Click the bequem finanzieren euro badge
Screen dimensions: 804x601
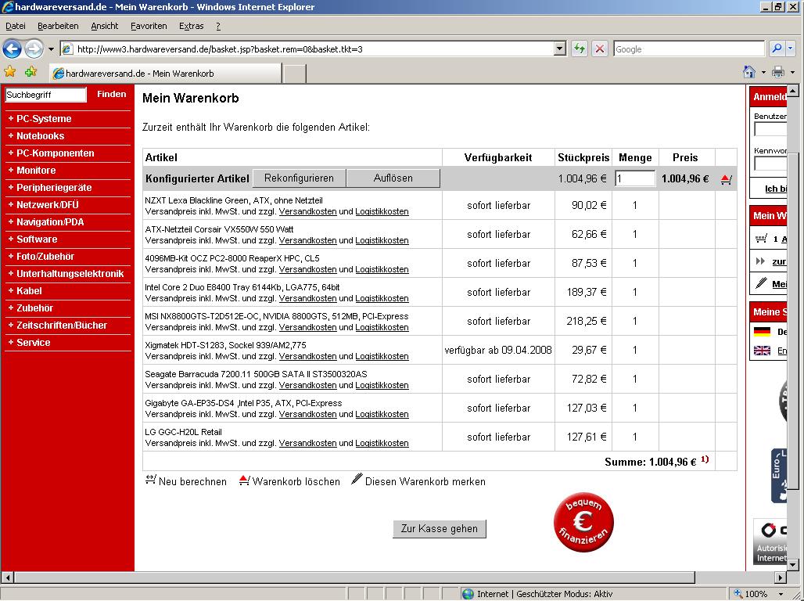click(583, 523)
